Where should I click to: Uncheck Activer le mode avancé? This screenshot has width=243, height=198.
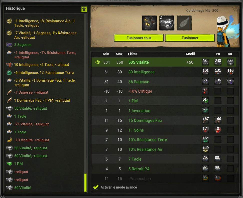(x=96, y=187)
